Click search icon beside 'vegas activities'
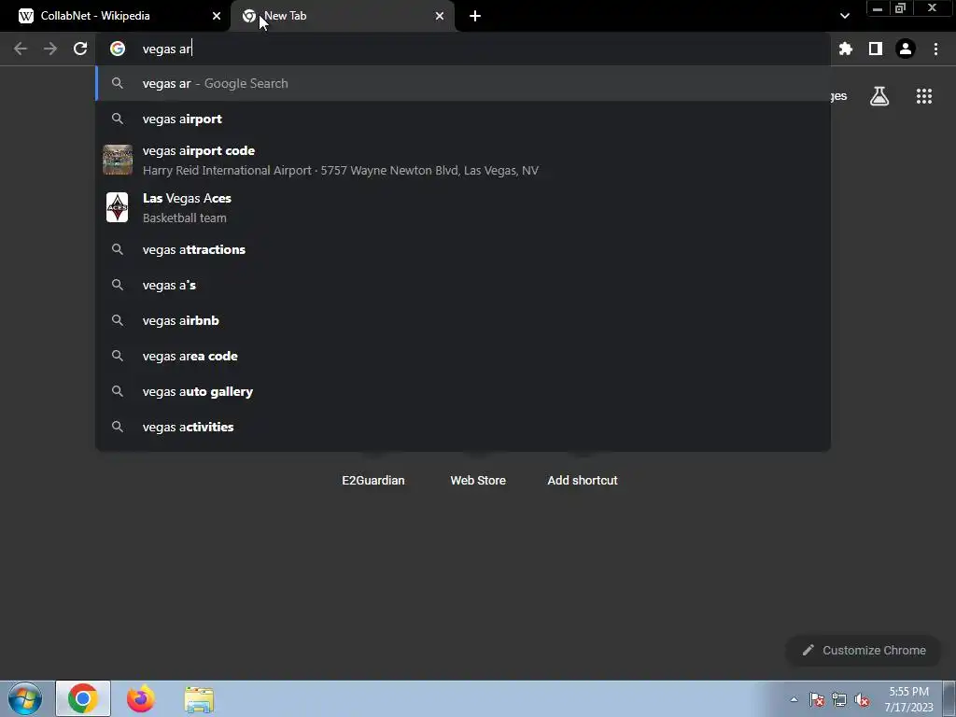 tap(118, 427)
